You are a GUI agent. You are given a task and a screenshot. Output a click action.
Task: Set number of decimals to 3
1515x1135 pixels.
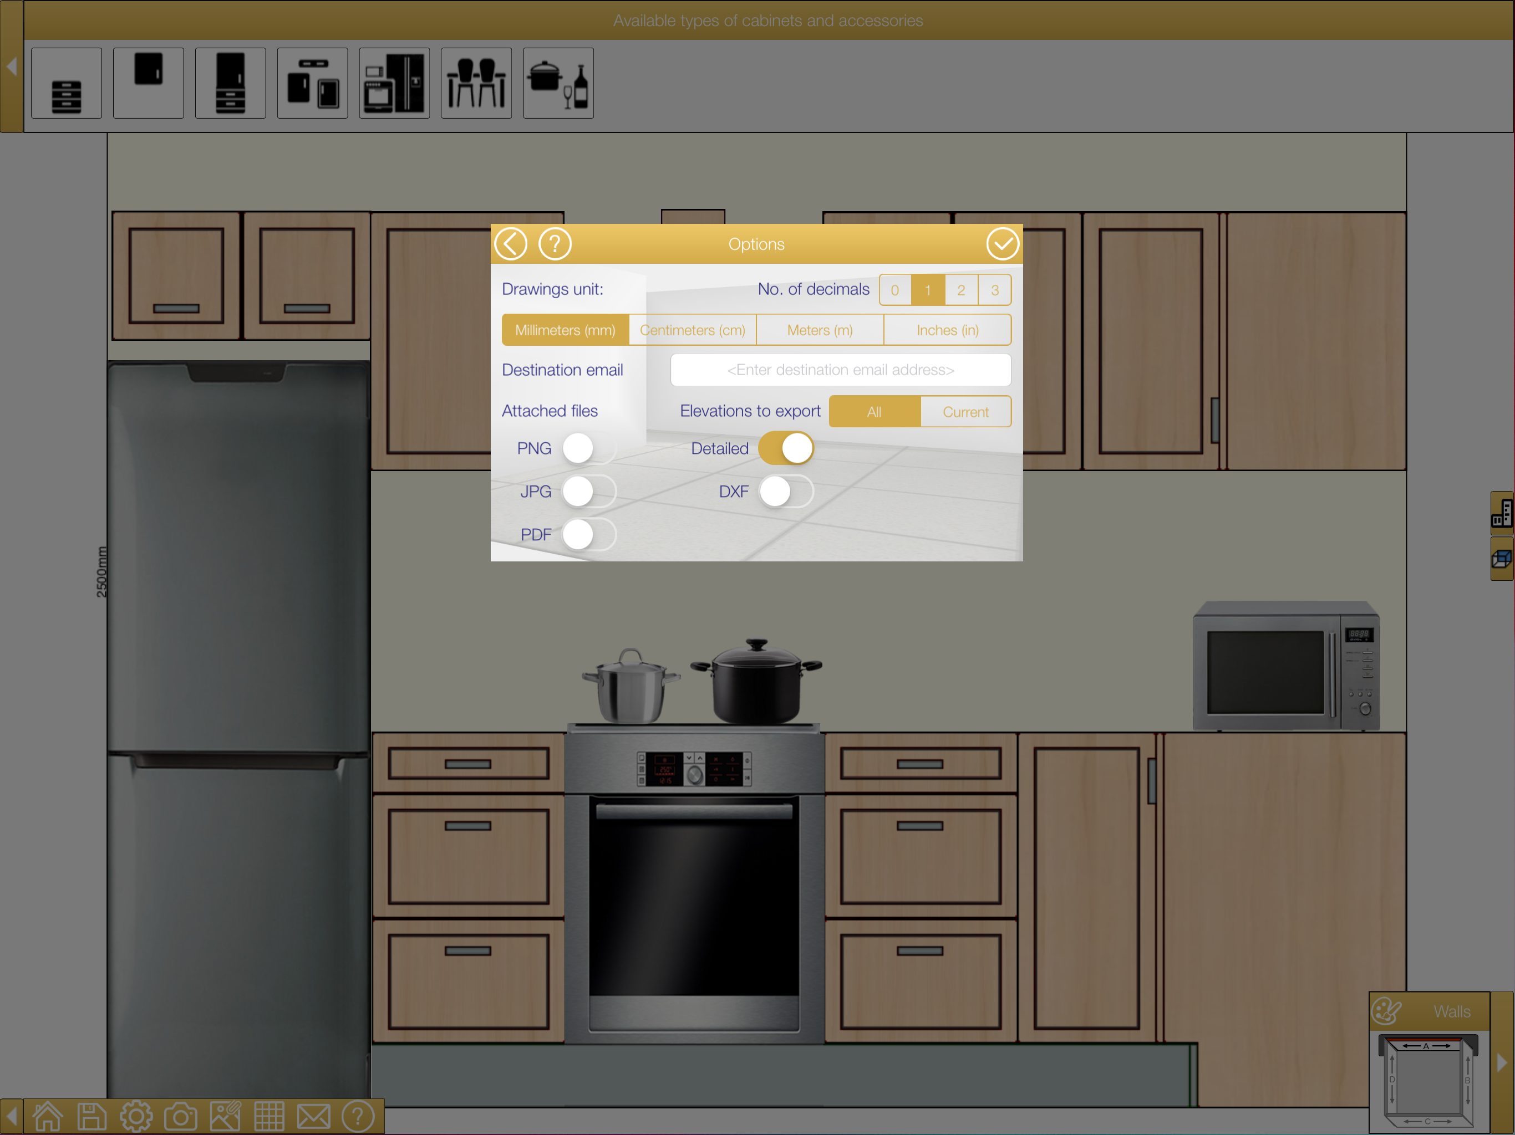pyautogui.click(x=995, y=289)
